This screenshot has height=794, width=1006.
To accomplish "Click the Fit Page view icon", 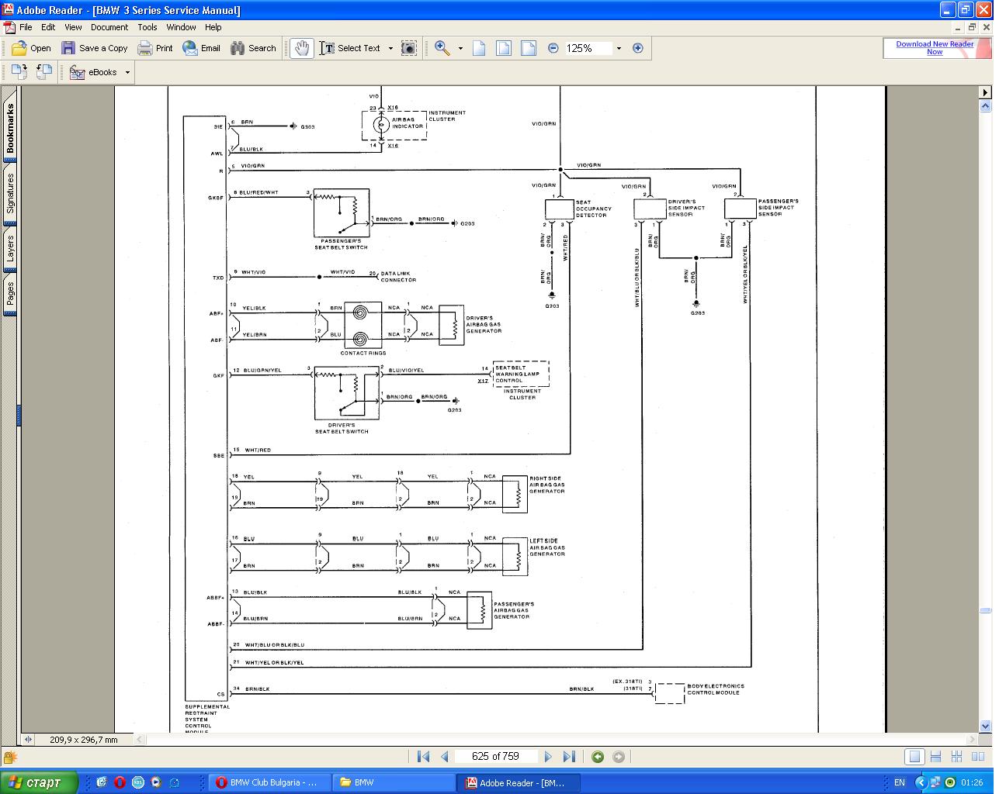I will click(x=504, y=48).
